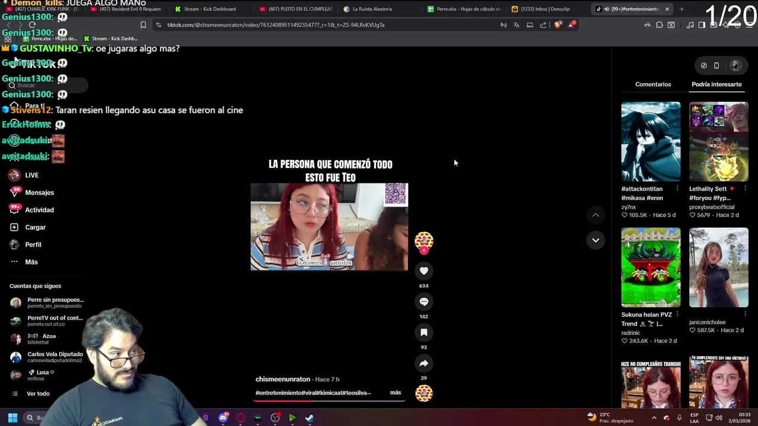Image resolution: width=758 pixels, height=426 pixels.
Task: Open options for Lethality Sett video card
Action: click(745, 189)
